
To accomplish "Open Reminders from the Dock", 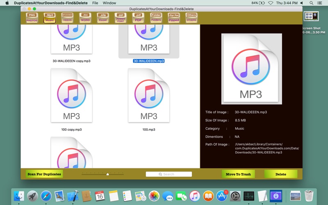I will click(x=127, y=196).
